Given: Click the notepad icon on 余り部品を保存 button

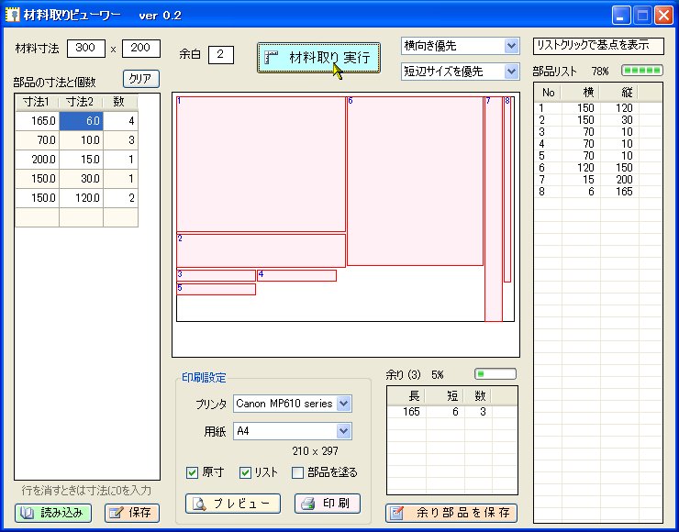Looking at the screenshot, I should coord(396,514).
